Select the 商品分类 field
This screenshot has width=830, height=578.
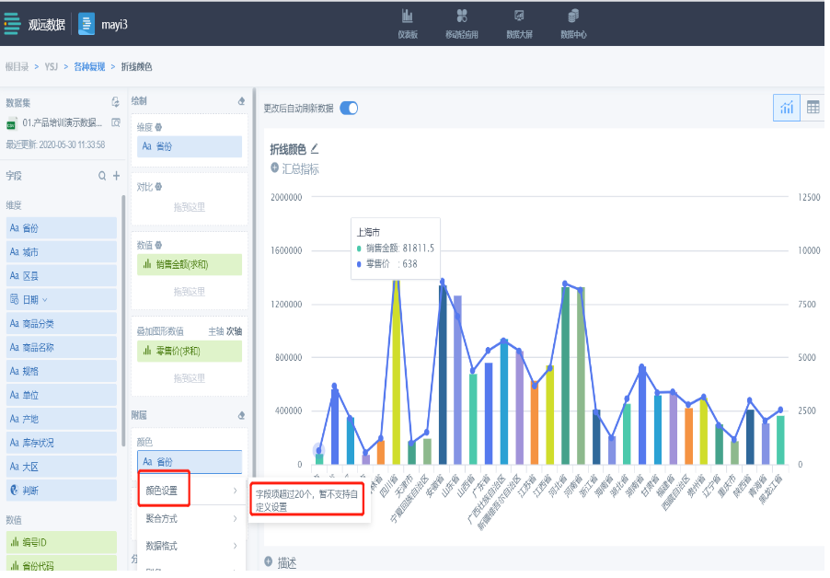[62, 323]
